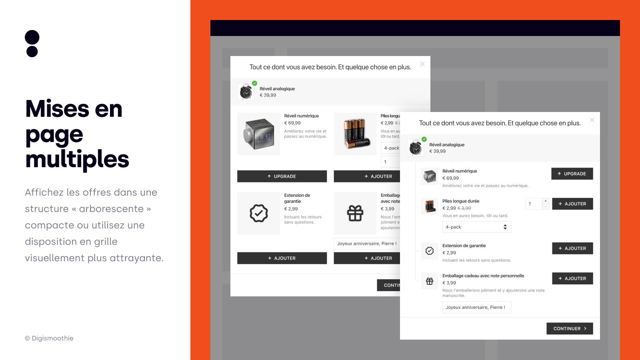Close the front tree-layout popup

coord(592,120)
